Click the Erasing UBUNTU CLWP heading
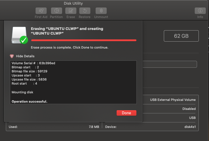Image resolution: width=209 pixels, height=141 pixels. [67, 31]
